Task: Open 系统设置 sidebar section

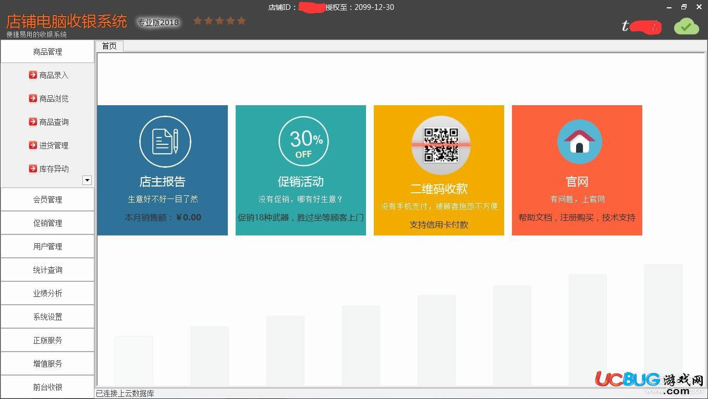Action: pyautogui.click(x=47, y=317)
